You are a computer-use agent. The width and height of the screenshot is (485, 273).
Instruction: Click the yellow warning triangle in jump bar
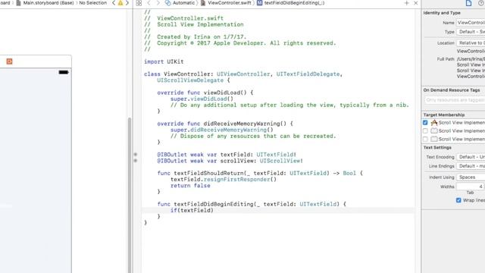click(x=120, y=3)
